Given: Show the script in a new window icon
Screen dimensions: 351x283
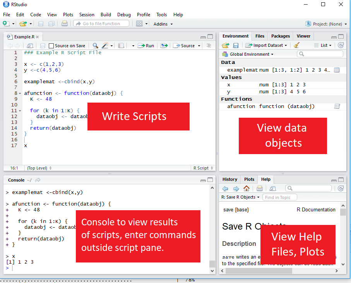Looking at the screenshot, I should [x=30, y=46].
